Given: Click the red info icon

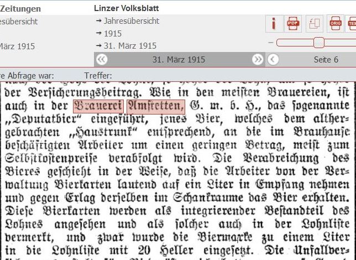Looking at the screenshot, I should pyautogui.click(x=273, y=24).
